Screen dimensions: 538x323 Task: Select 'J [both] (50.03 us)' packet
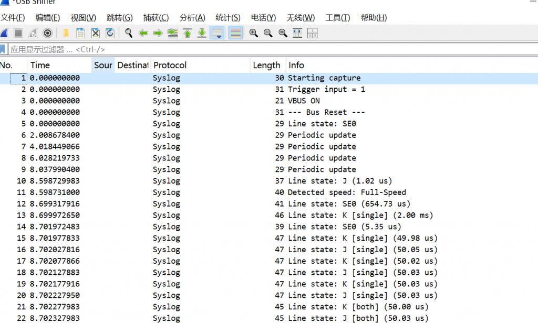click(269, 318)
